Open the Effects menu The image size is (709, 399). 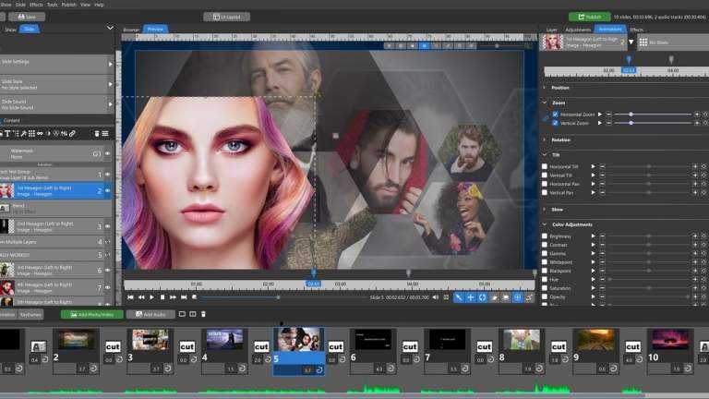[36, 5]
